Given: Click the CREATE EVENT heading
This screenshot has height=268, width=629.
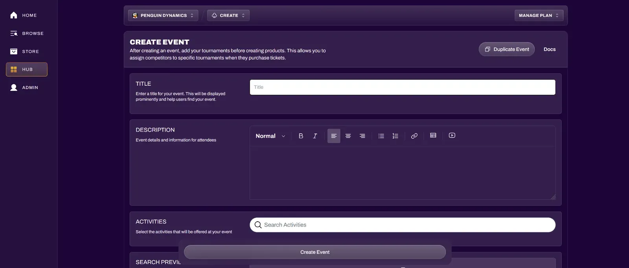Looking at the screenshot, I should pyautogui.click(x=160, y=42).
